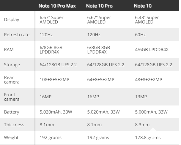Click the 8.3mm thickness cell
The height and width of the screenshot is (145, 181).
tap(142, 125)
